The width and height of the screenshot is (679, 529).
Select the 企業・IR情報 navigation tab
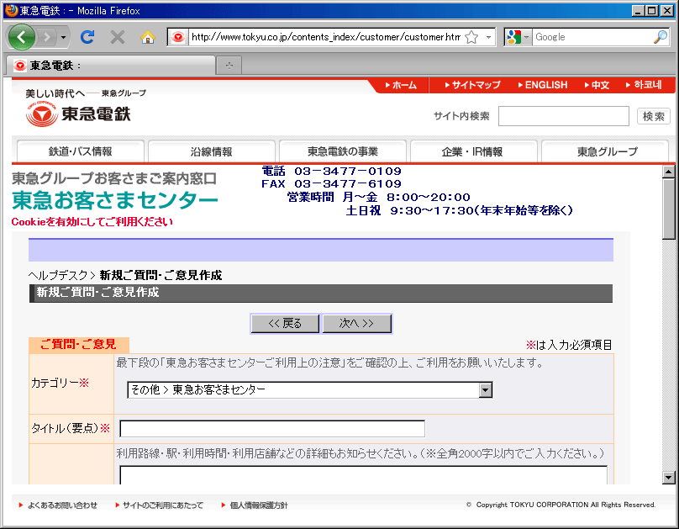[472, 151]
